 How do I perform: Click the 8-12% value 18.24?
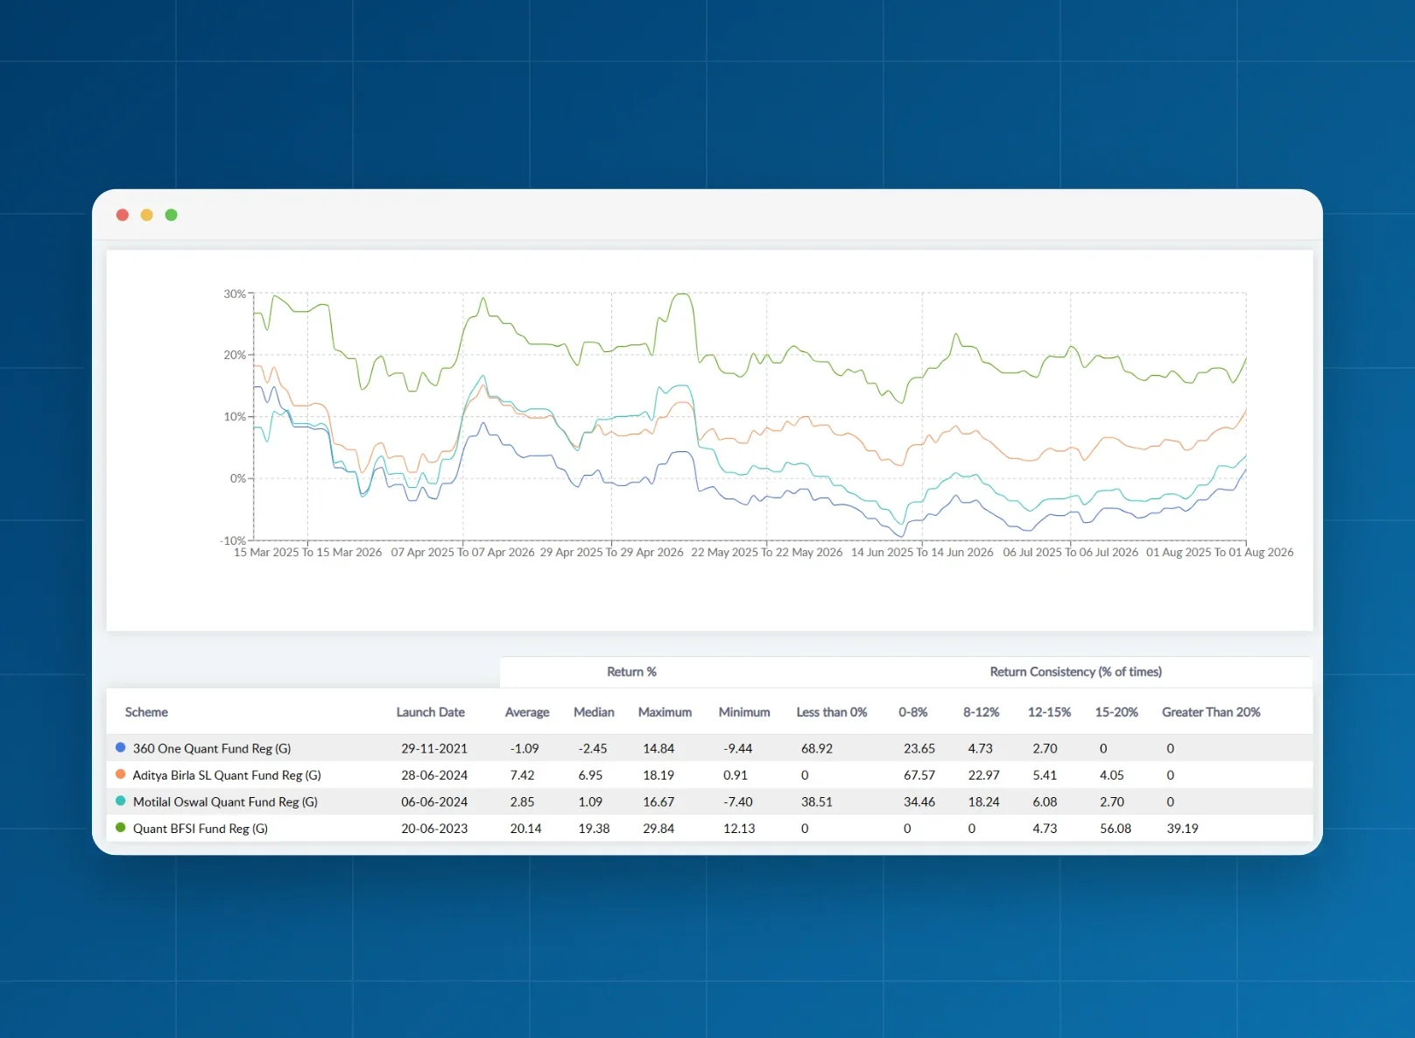pyautogui.click(x=984, y=801)
